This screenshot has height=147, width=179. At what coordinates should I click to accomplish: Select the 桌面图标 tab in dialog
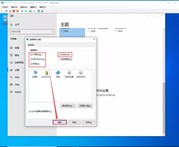click(31, 45)
